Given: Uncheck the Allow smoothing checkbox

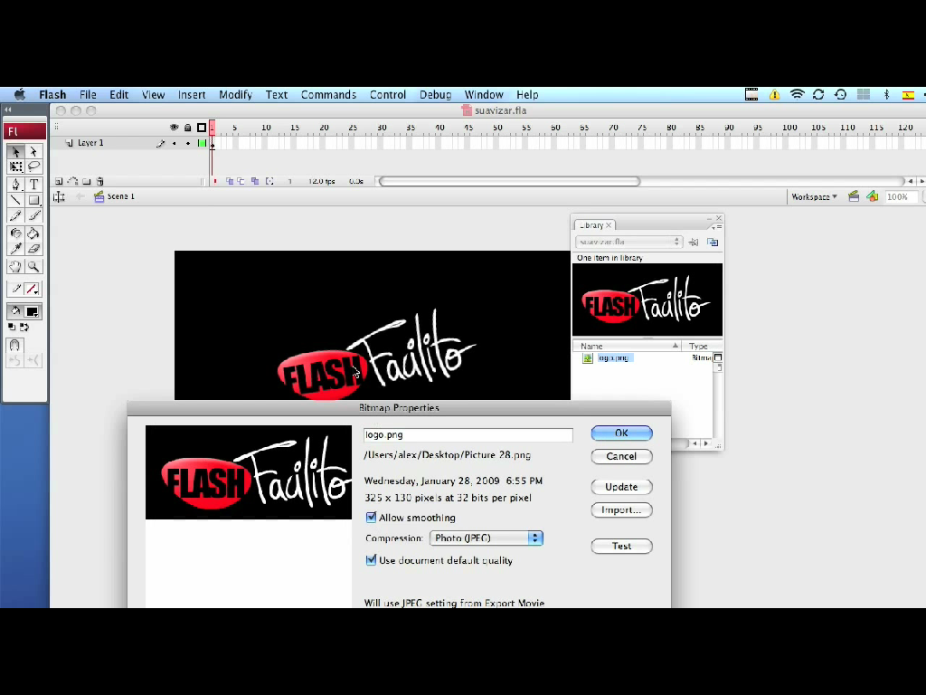Looking at the screenshot, I should coord(371,518).
